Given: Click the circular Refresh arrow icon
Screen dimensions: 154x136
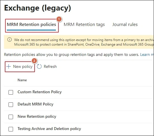Looking at the screenshot, I should coord(39,66).
